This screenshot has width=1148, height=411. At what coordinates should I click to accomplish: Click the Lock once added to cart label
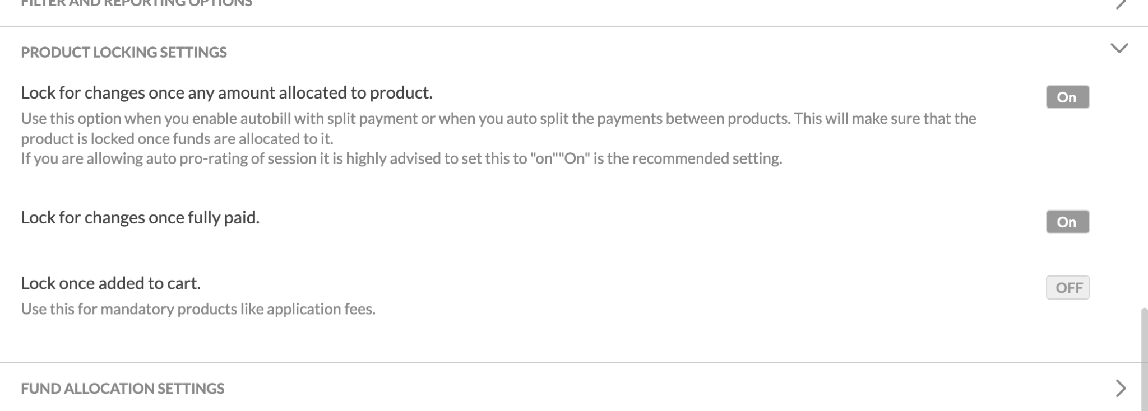(x=112, y=283)
